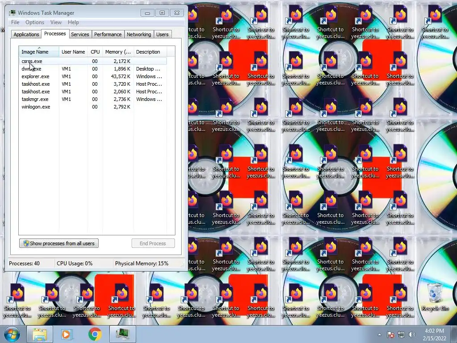Image resolution: width=457 pixels, height=343 pixels.
Task: Maximize the Task Manager window
Action: tap(162, 13)
